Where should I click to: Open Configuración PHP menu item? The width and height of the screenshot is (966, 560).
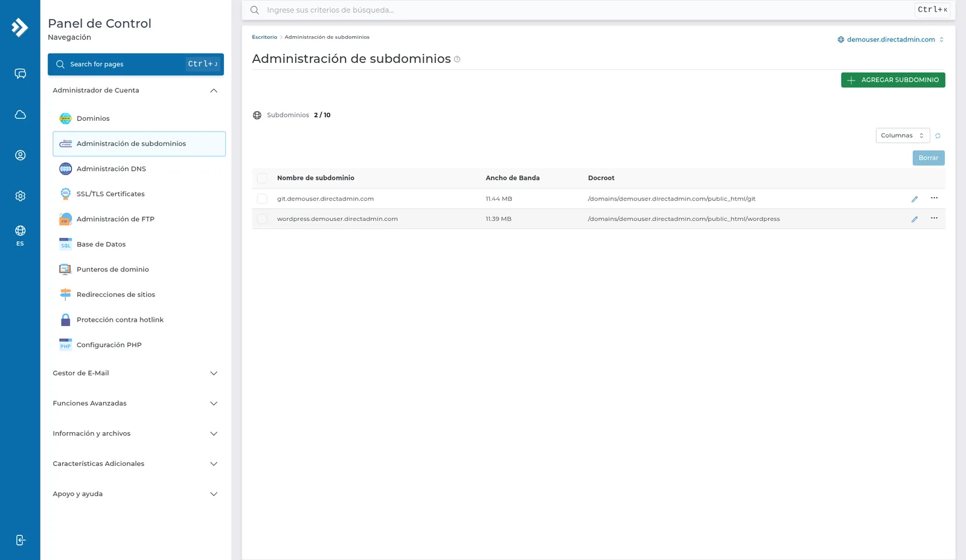[139, 345]
